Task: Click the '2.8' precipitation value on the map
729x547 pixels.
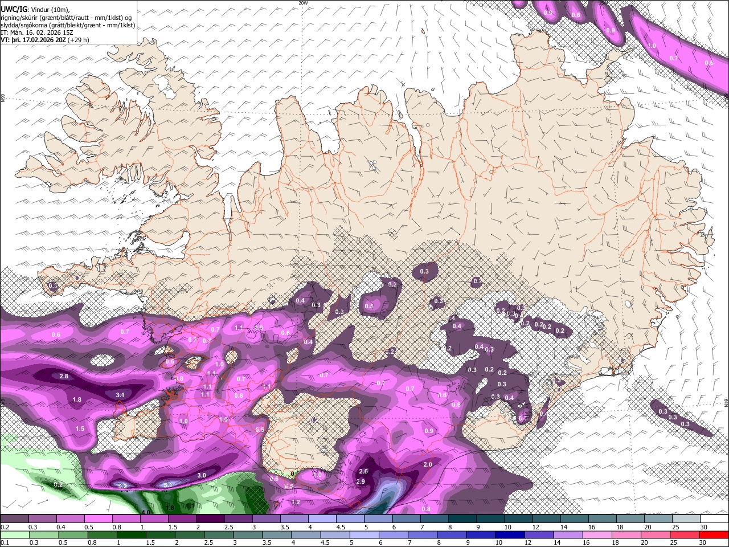Action: pyautogui.click(x=64, y=377)
